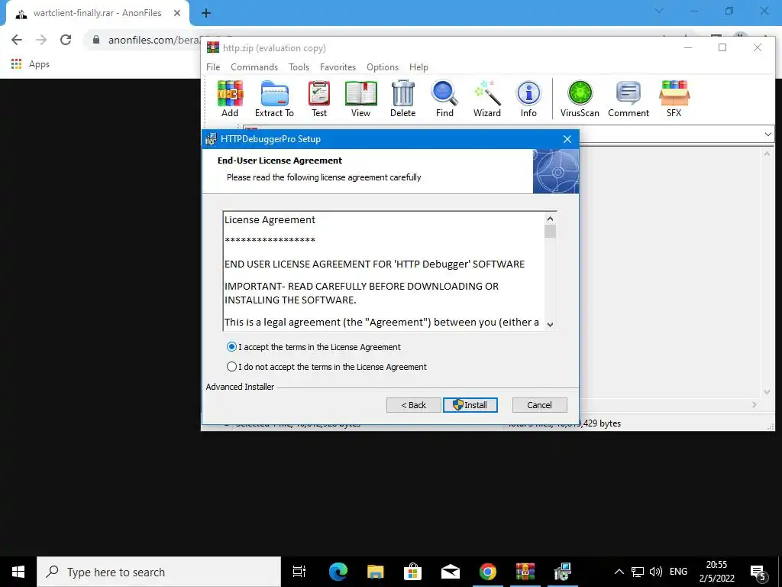Switch to Chrome in the taskbar

[488, 572]
